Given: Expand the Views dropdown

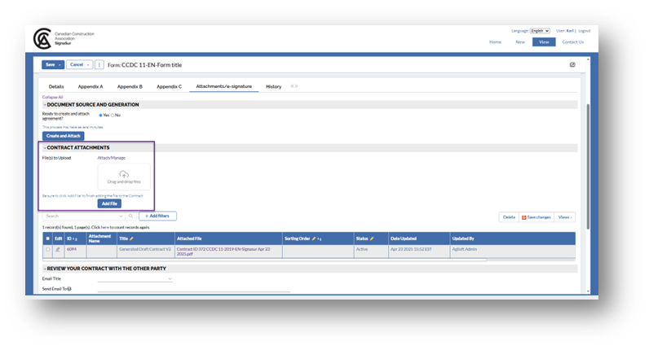Looking at the screenshot, I should pos(565,217).
